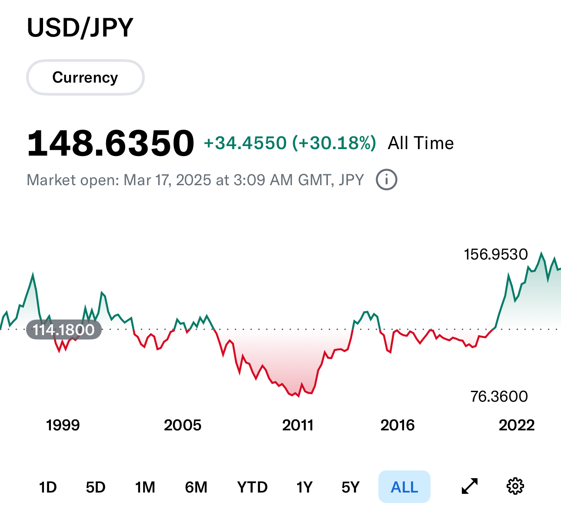
Task: Choose the 1M range tab
Action: click(x=145, y=487)
